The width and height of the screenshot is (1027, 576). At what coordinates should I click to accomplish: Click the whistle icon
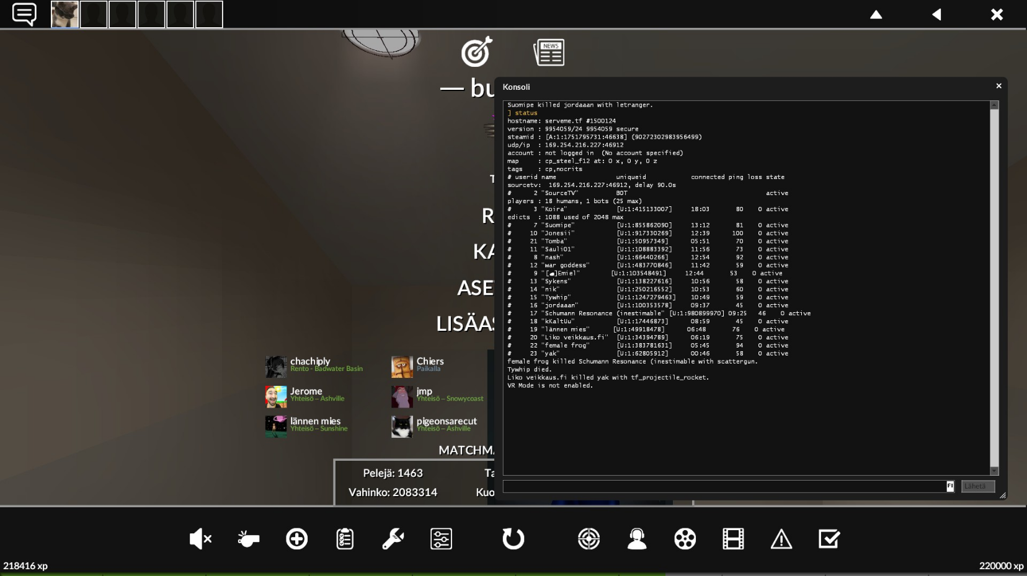(249, 539)
